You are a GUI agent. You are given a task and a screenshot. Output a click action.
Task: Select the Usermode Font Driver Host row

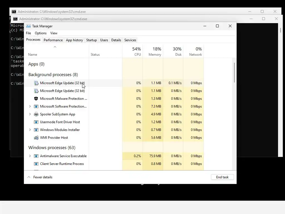point(114,122)
